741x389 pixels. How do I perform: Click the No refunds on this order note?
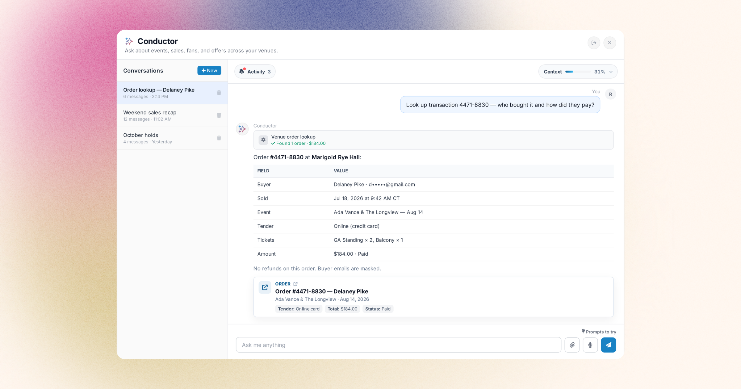[317, 269]
